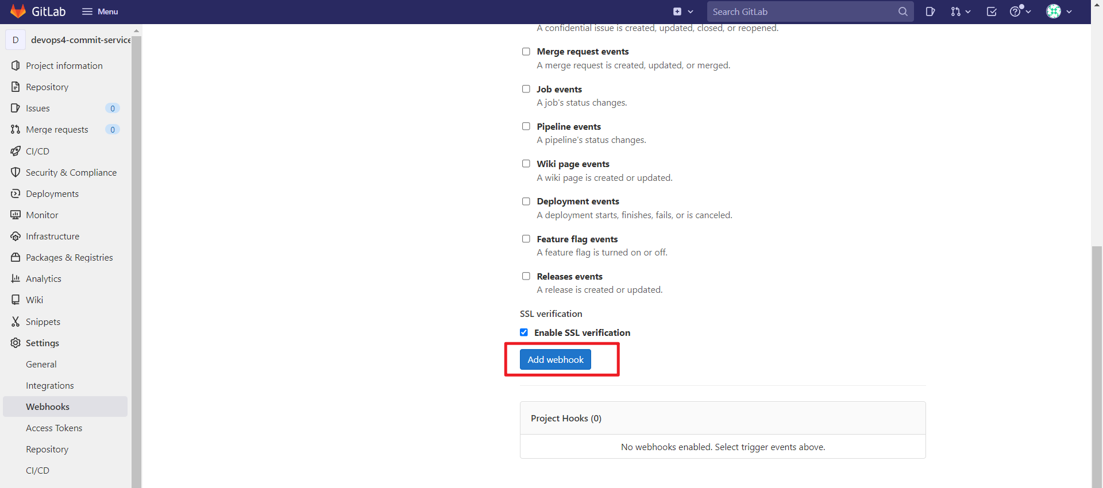Open the Issues icon in top bar
1103x488 pixels.
pyautogui.click(x=930, y=11)
